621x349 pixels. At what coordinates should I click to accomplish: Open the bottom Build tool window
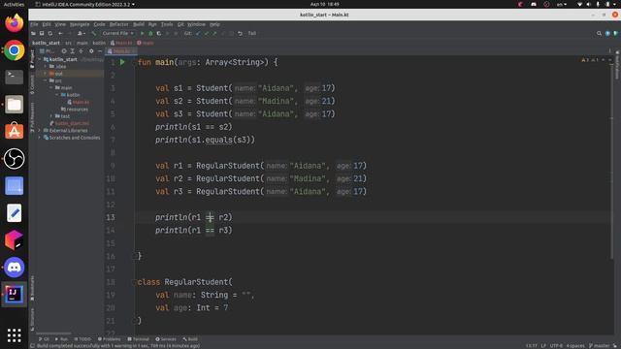click(x=190, y=339)
